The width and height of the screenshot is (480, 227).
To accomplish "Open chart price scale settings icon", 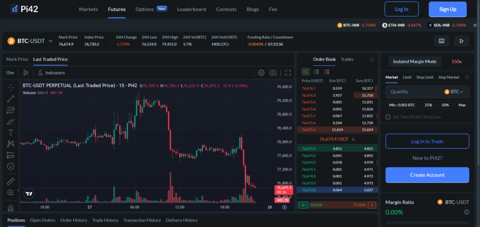I will tap(285, 207).
